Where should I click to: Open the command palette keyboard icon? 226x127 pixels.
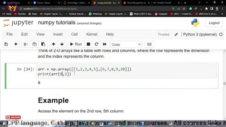tap(149, 44)
